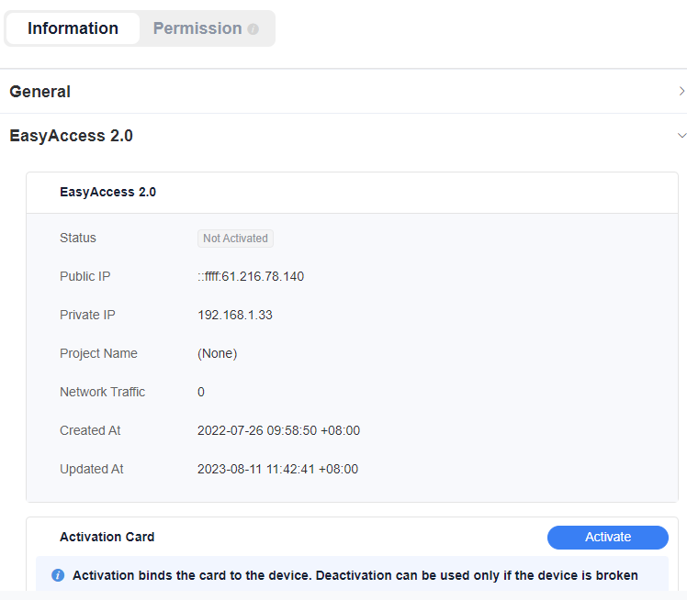This screenshot has height=600, width=687.
Task: Click the Network Traffic label
Action: [103, 392]
